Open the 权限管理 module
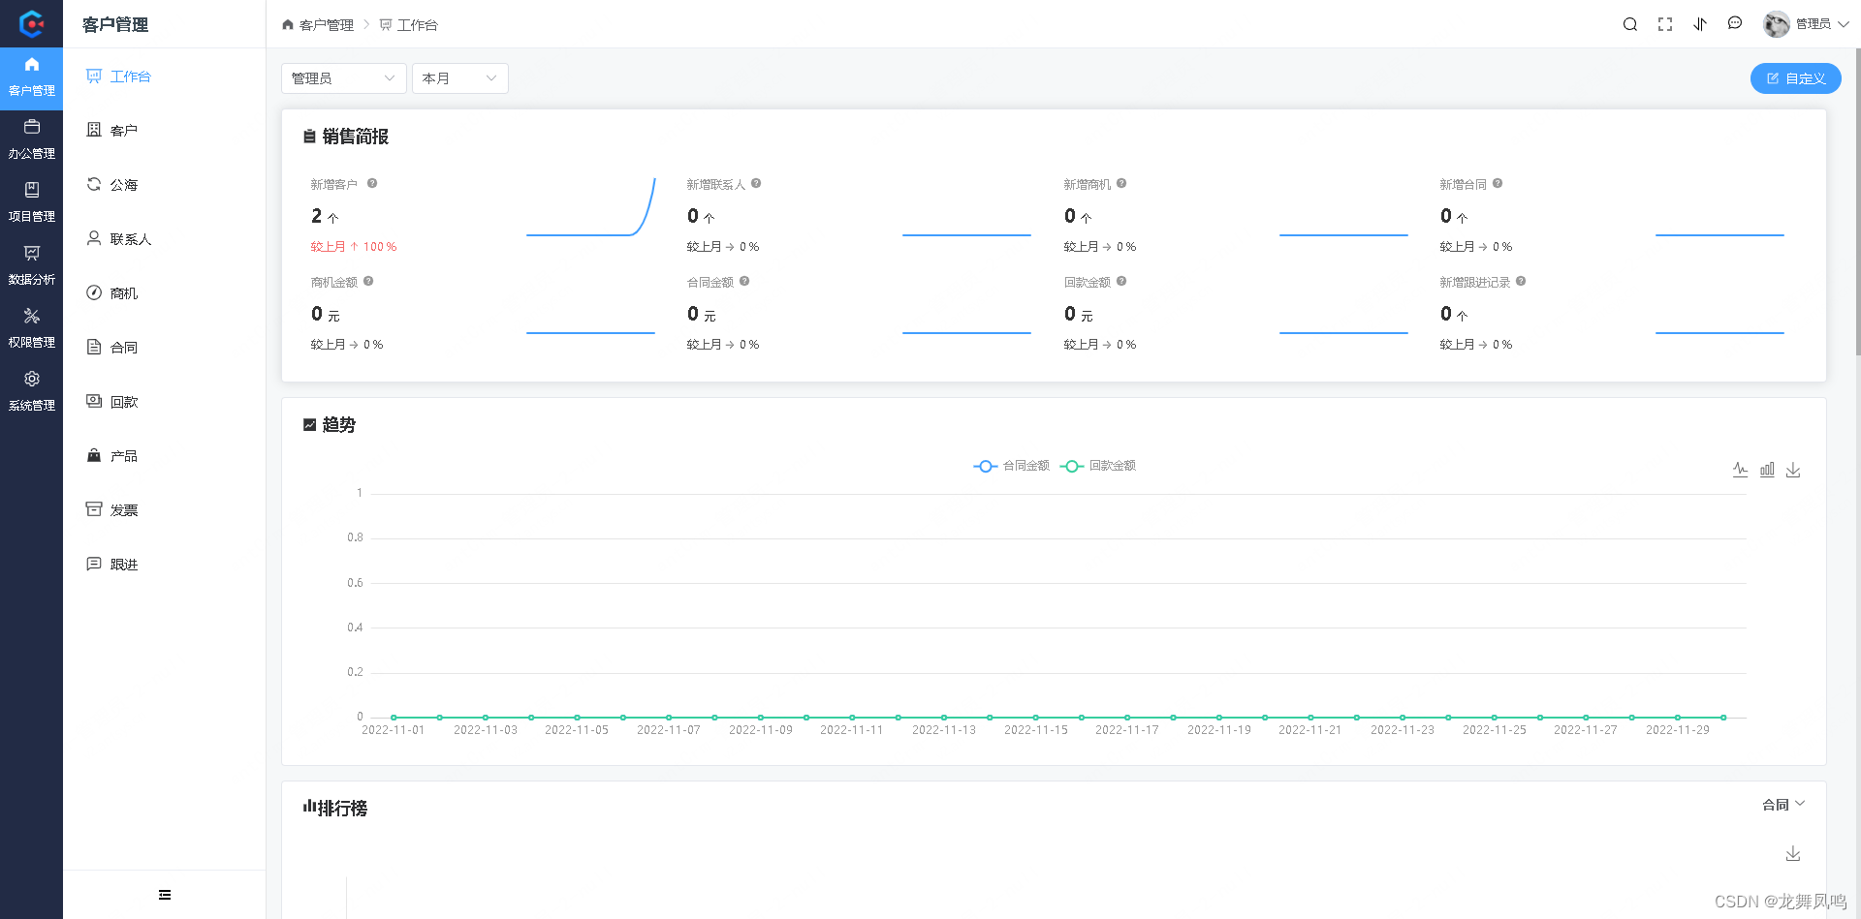The height and width of the screenshot is (919, 1861). [x=31, y=329]
